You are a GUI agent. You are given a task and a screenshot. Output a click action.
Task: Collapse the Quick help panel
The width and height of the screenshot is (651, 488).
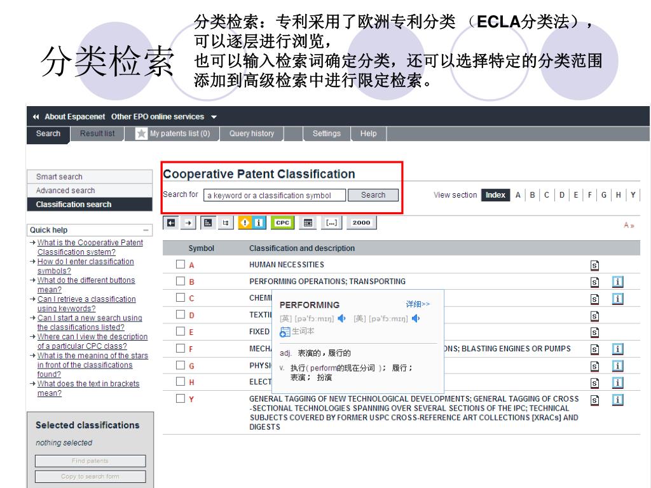click(x=146, y=230)
